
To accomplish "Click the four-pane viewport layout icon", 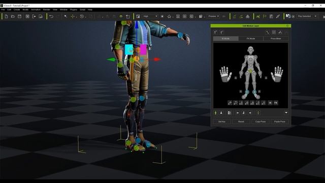I will pyautogui.click(x=184, y=16).
